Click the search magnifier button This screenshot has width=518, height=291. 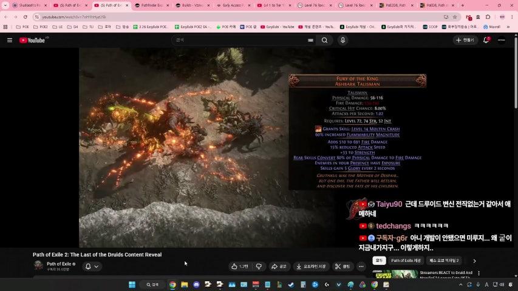pos(324,40)
